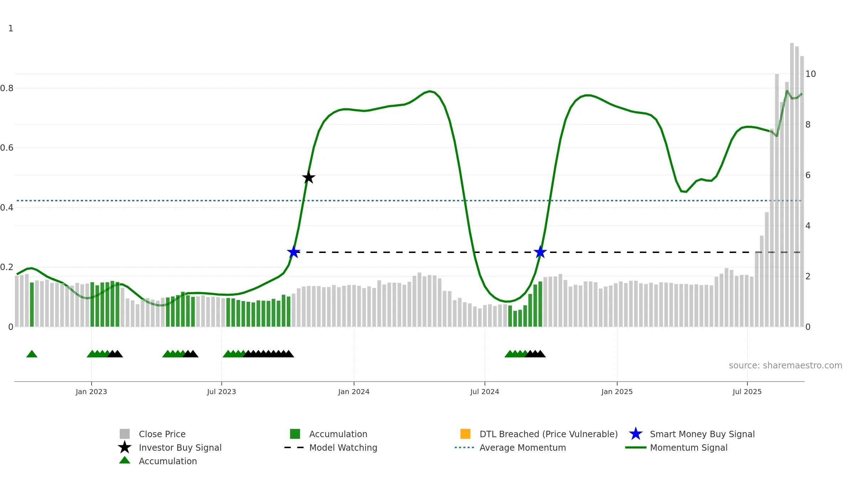Screen dimensions: 855x481
Task: Click the green Accumulation square legend swatch
Action: [x=295, y=434]
